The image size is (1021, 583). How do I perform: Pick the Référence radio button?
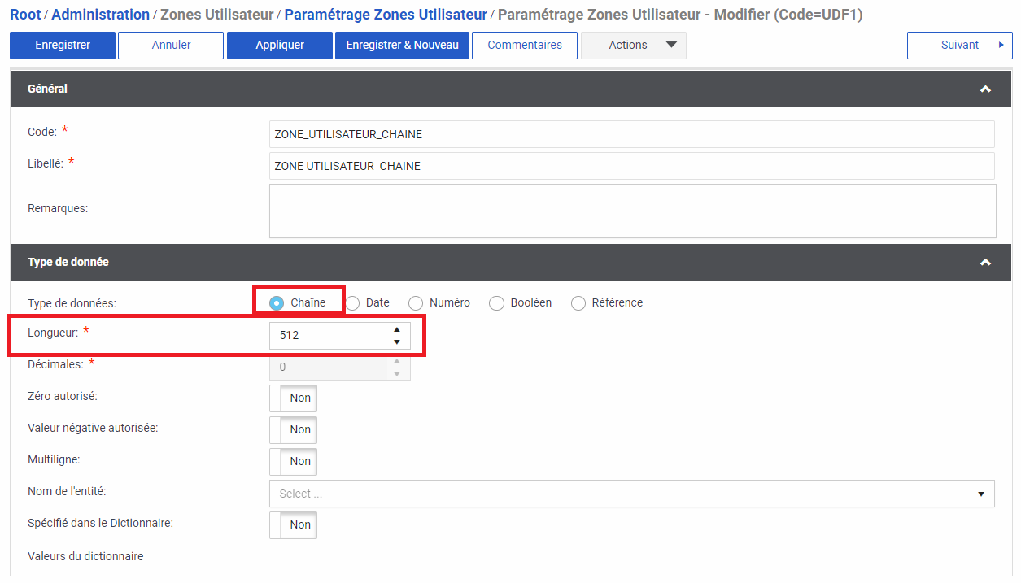[578, 303]
